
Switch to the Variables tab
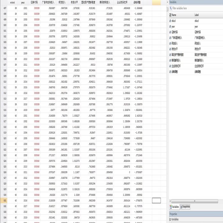pyautogui.click(x=174, y=207)
